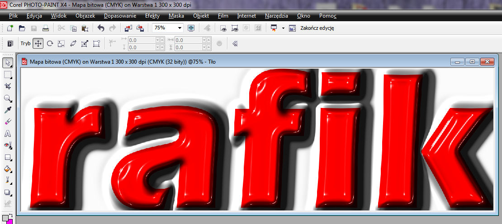This screenshot has height=224, width=502.
Task: Select the Crop tool in toolbox
Action: pyautogui.click(x=8, y=86)
